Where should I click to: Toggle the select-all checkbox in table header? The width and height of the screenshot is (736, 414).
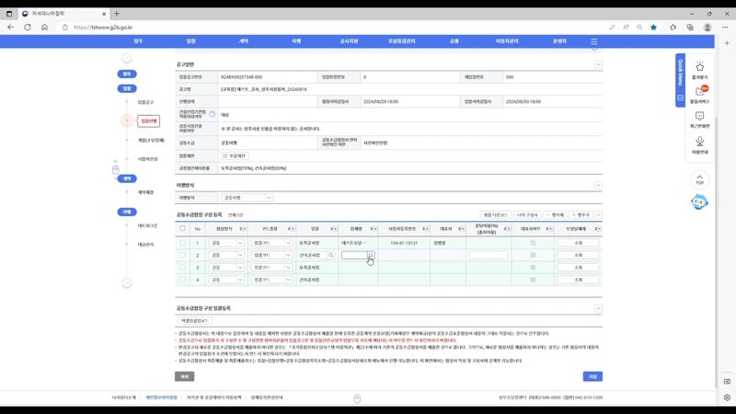(182, 228)
